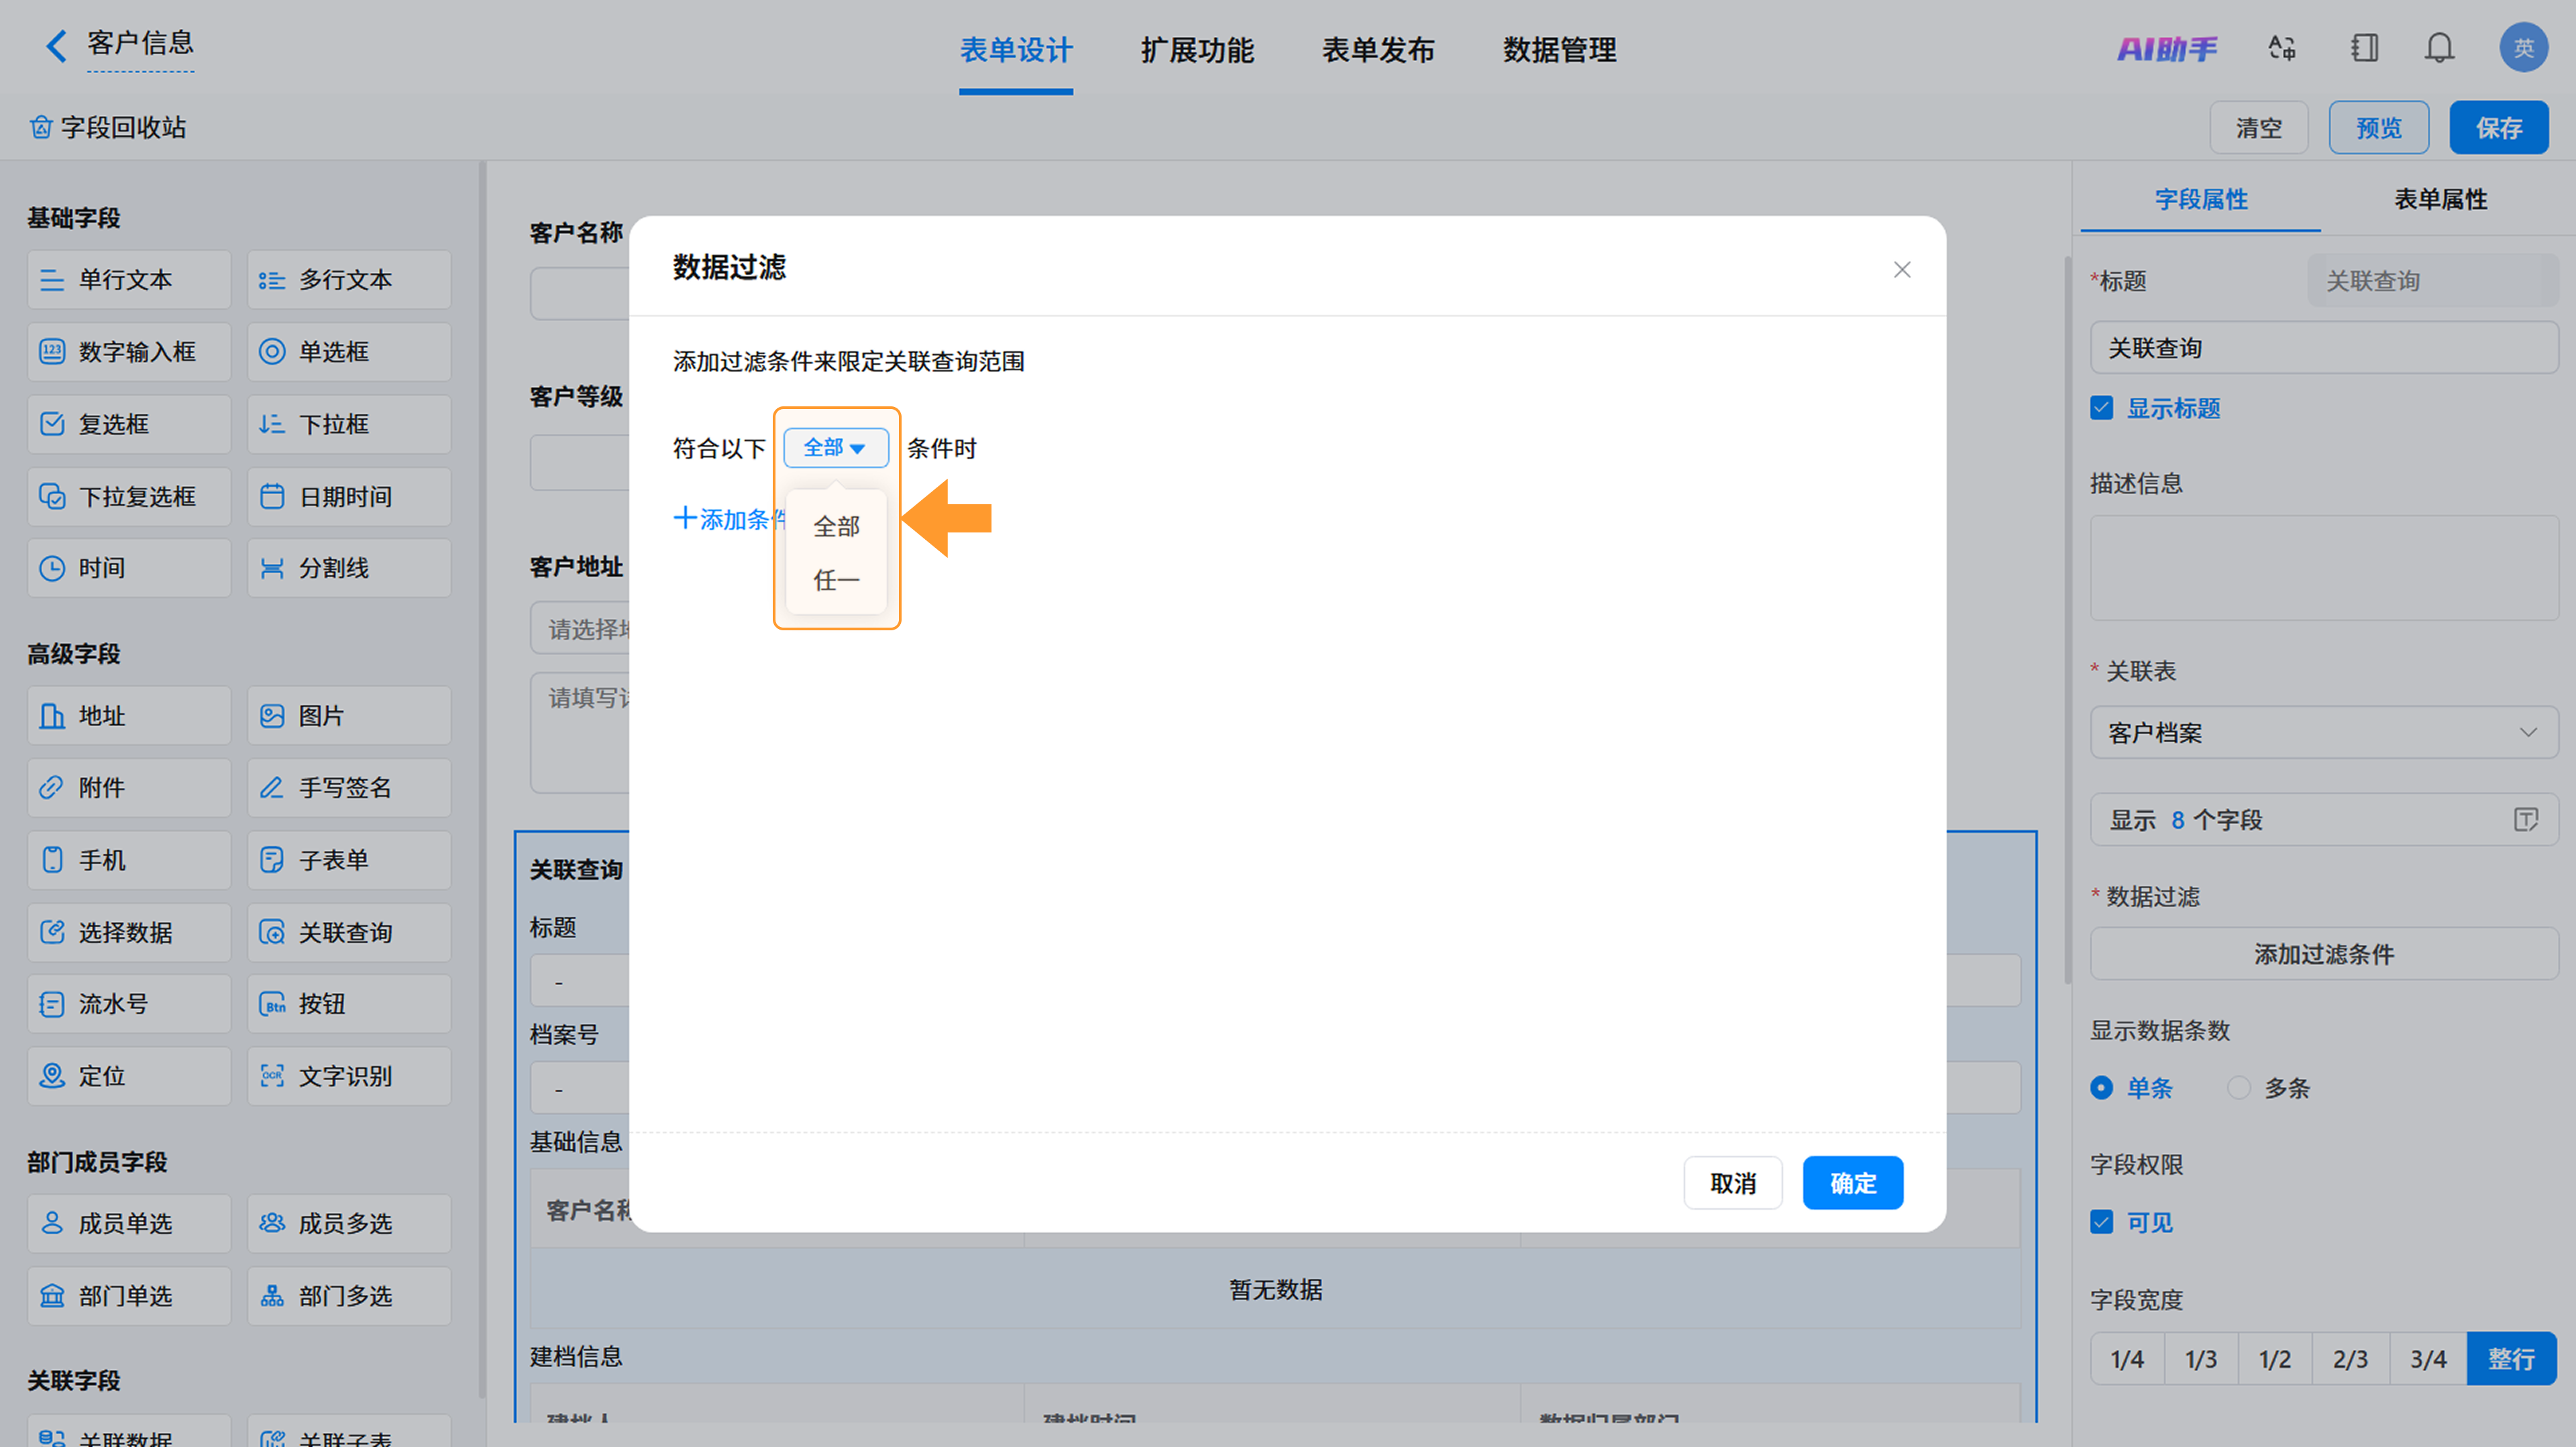Select the 下拉复选框 field
This screenshot has width=2576, height=1447.
click(x=129, y=497)
